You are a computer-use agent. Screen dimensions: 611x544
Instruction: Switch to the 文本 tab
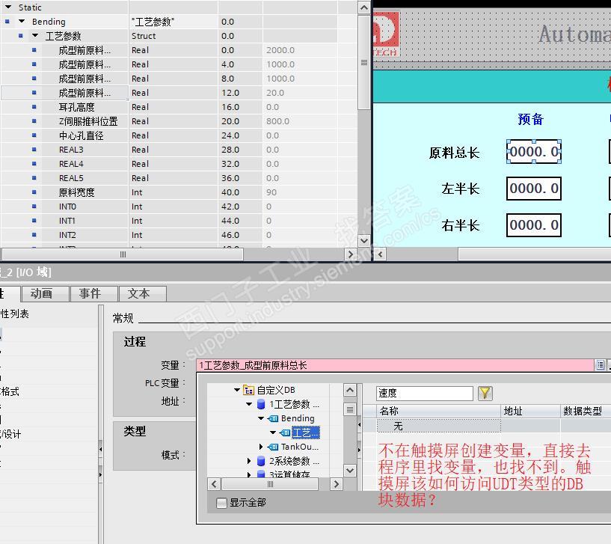pyautogui.click(x=142, y=293)
